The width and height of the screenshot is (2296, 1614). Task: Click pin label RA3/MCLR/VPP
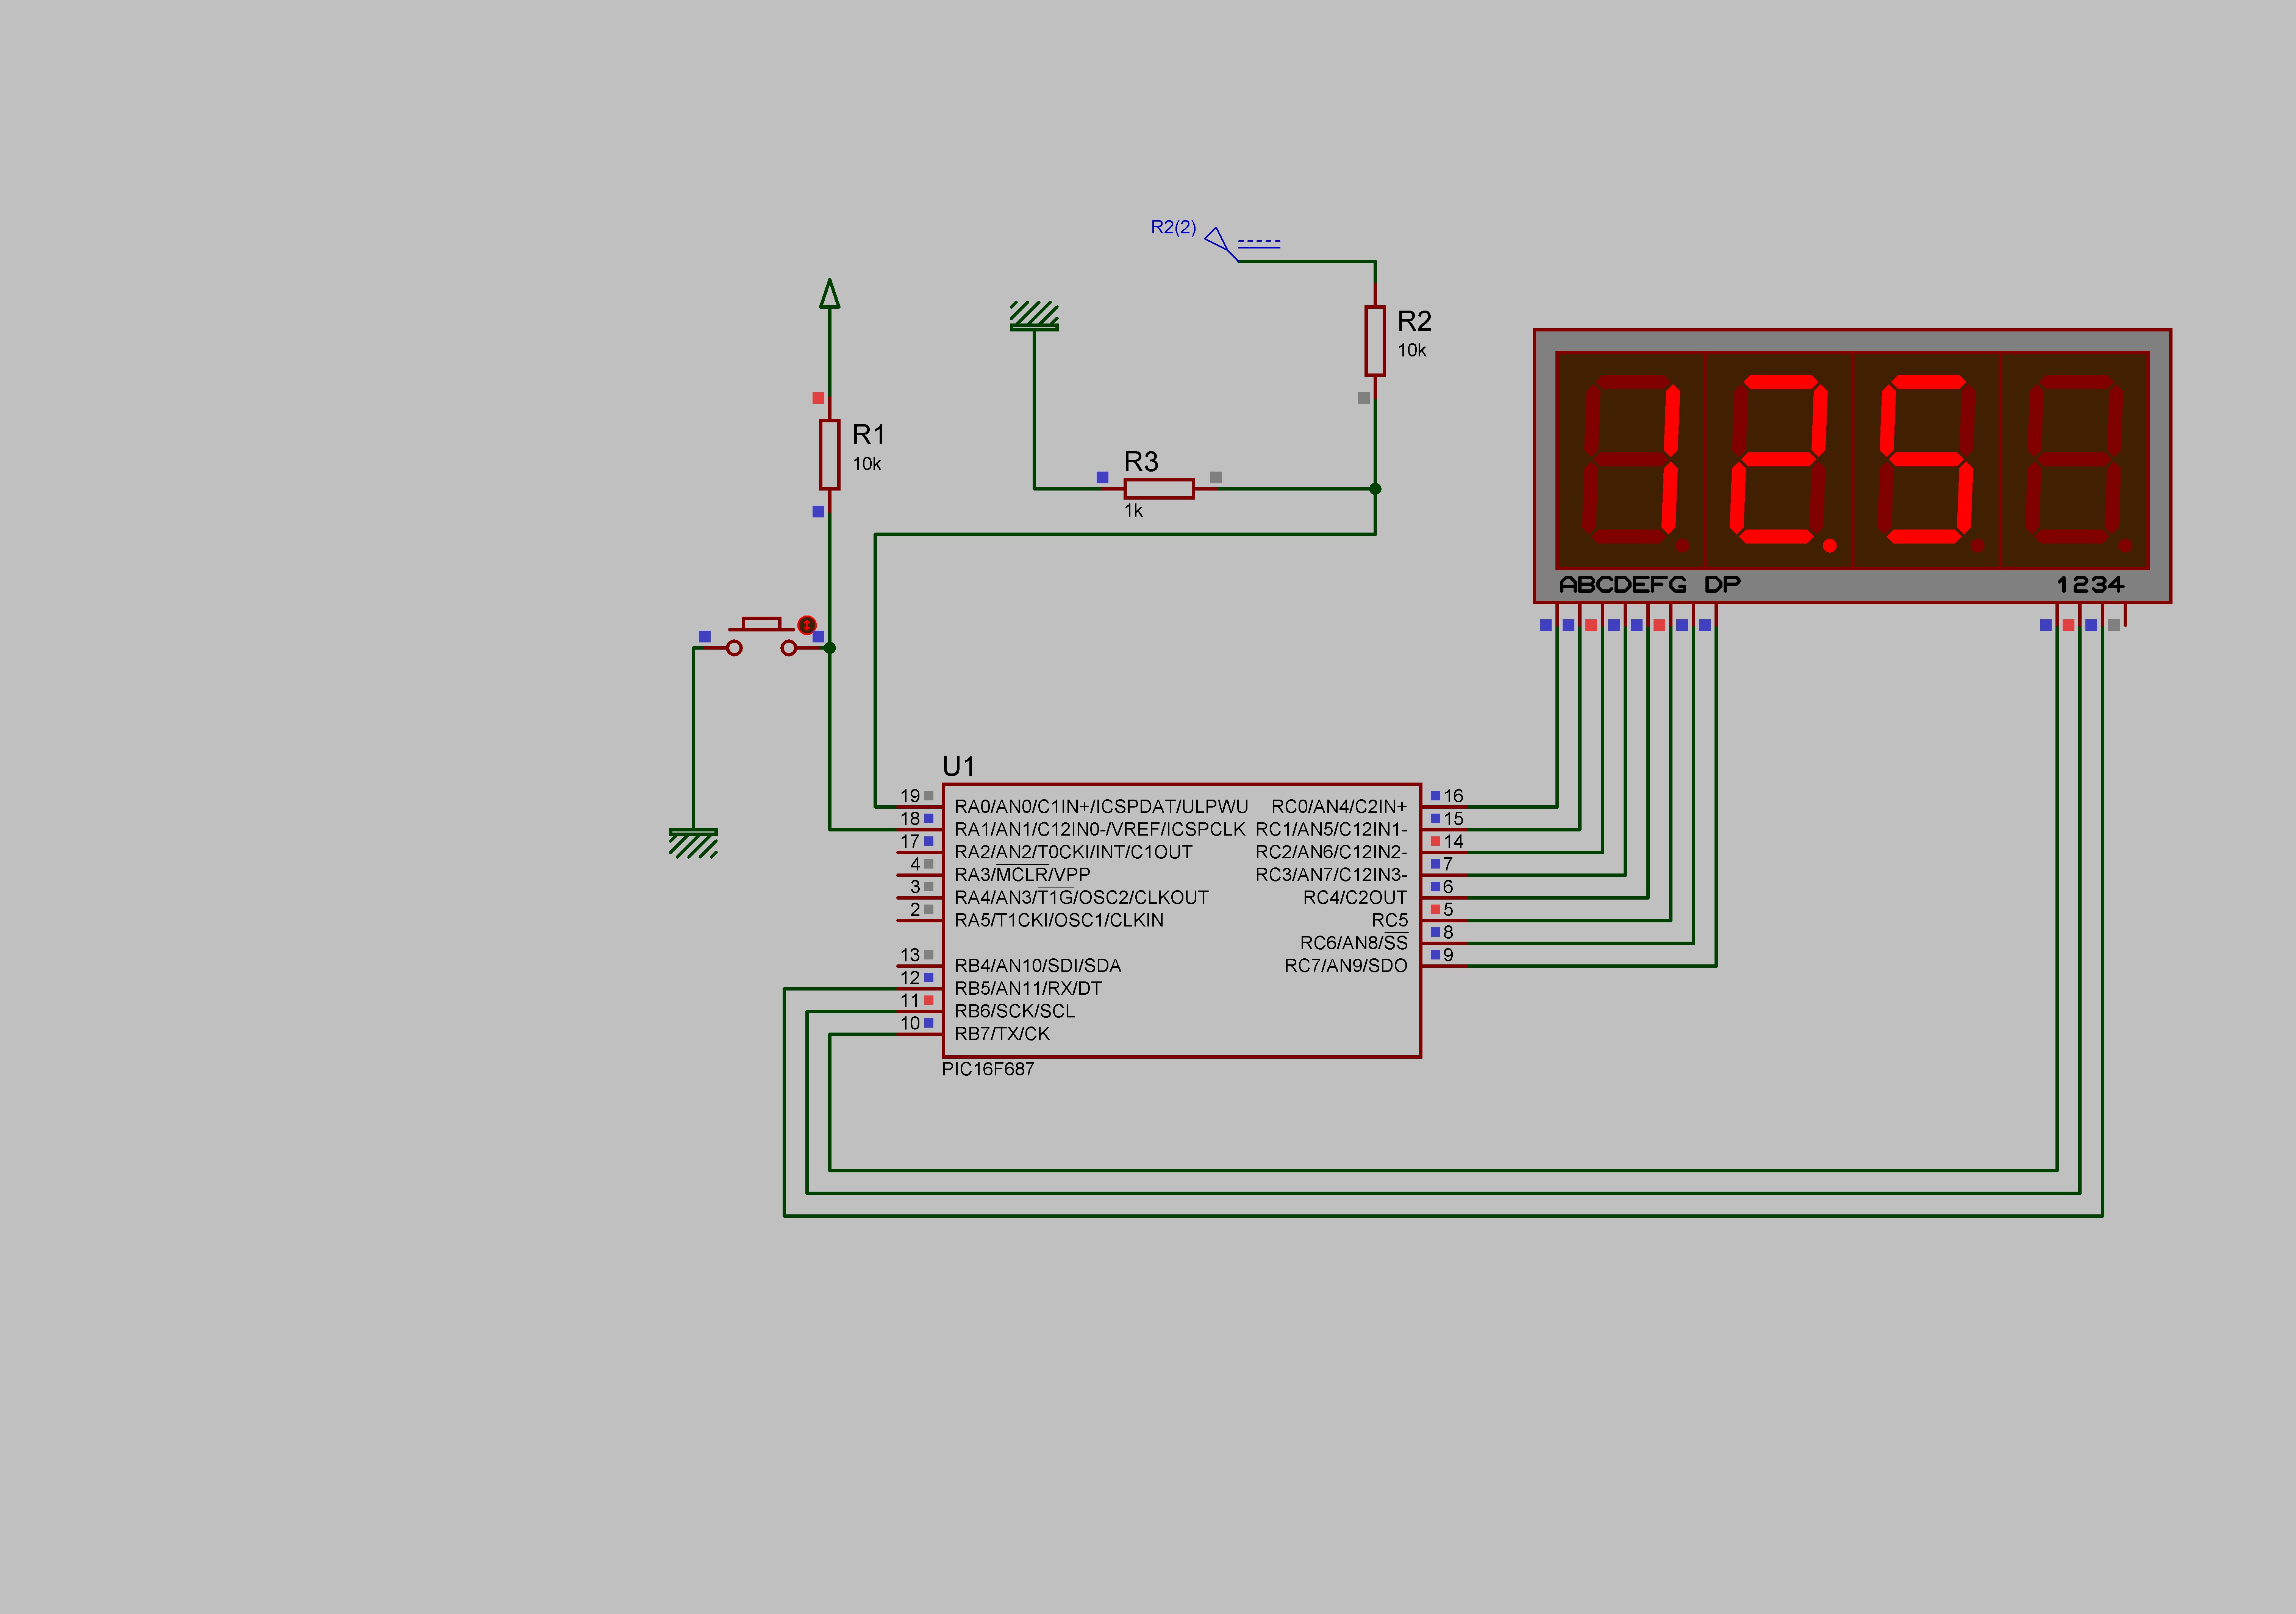coord(1022,875)
